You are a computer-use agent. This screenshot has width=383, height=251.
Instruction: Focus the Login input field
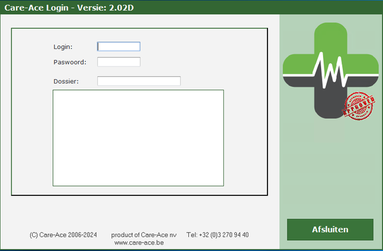click(119, 47)
